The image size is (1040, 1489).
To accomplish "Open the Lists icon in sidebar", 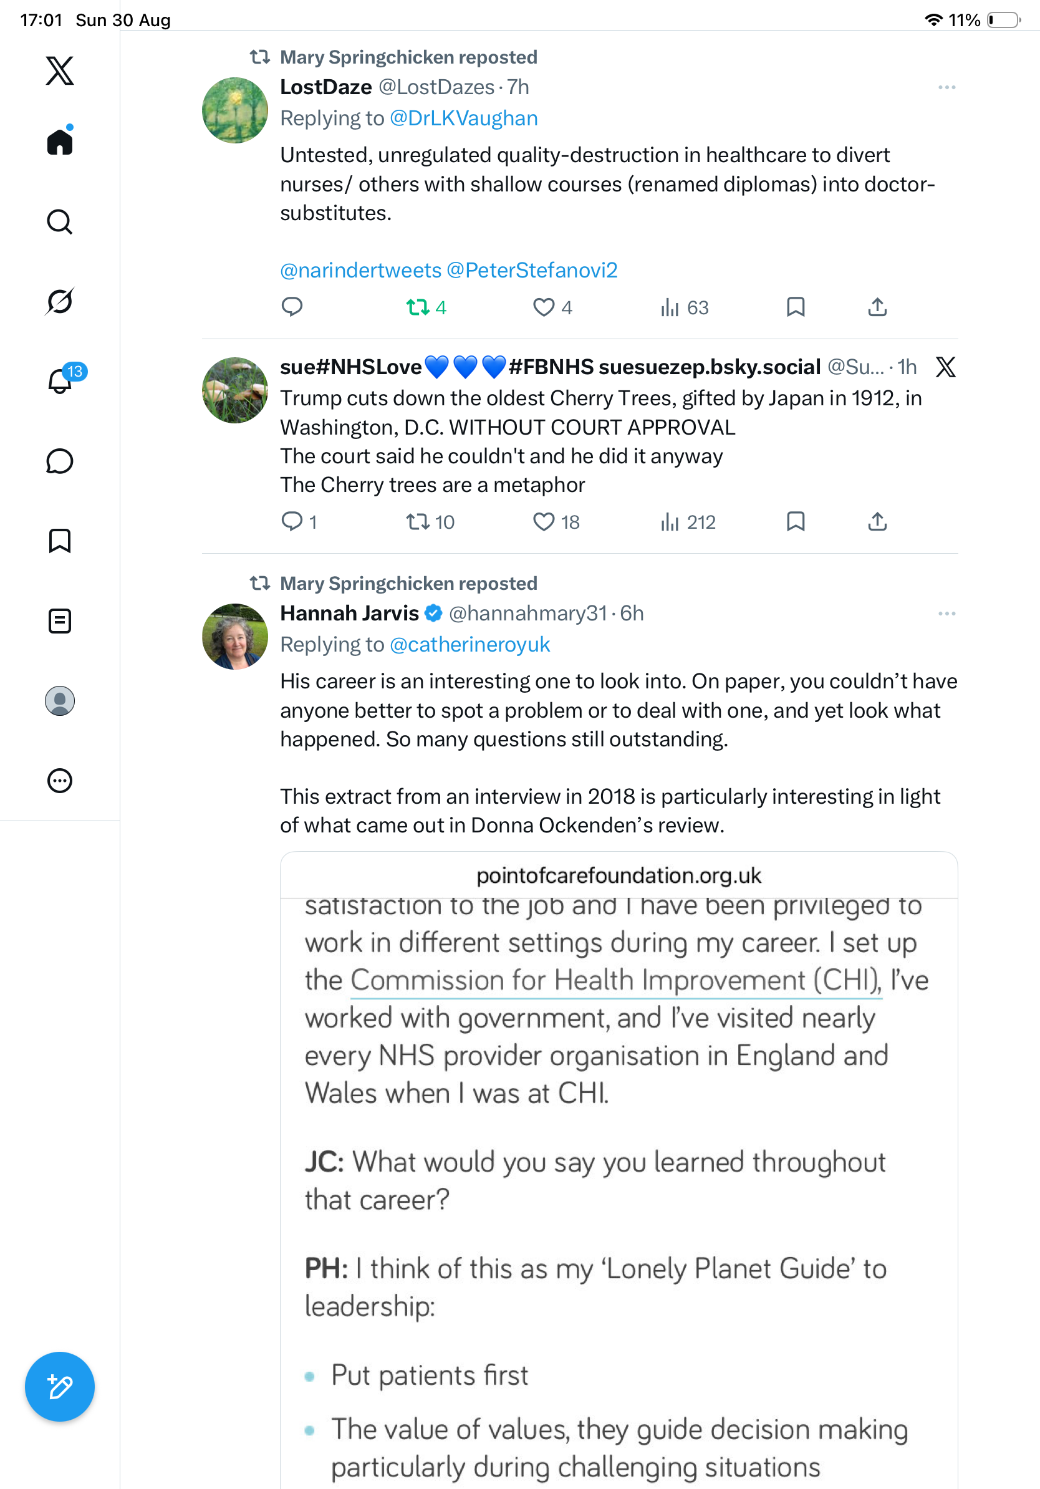I will 60,620.
